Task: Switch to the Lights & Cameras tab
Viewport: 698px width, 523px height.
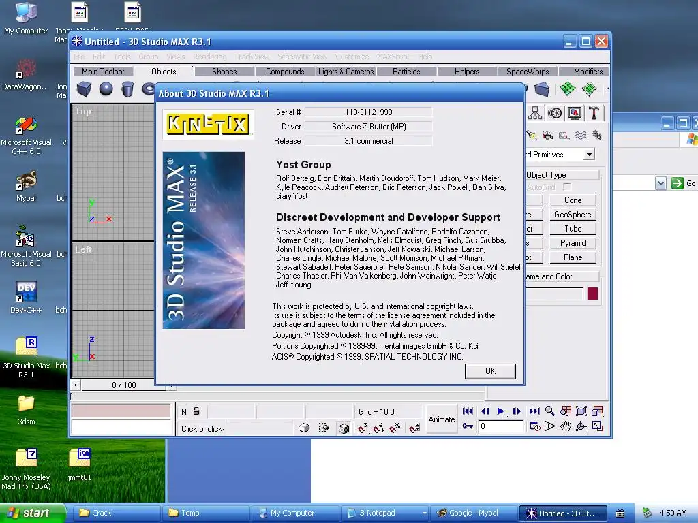Action: [x=346, y=71]
